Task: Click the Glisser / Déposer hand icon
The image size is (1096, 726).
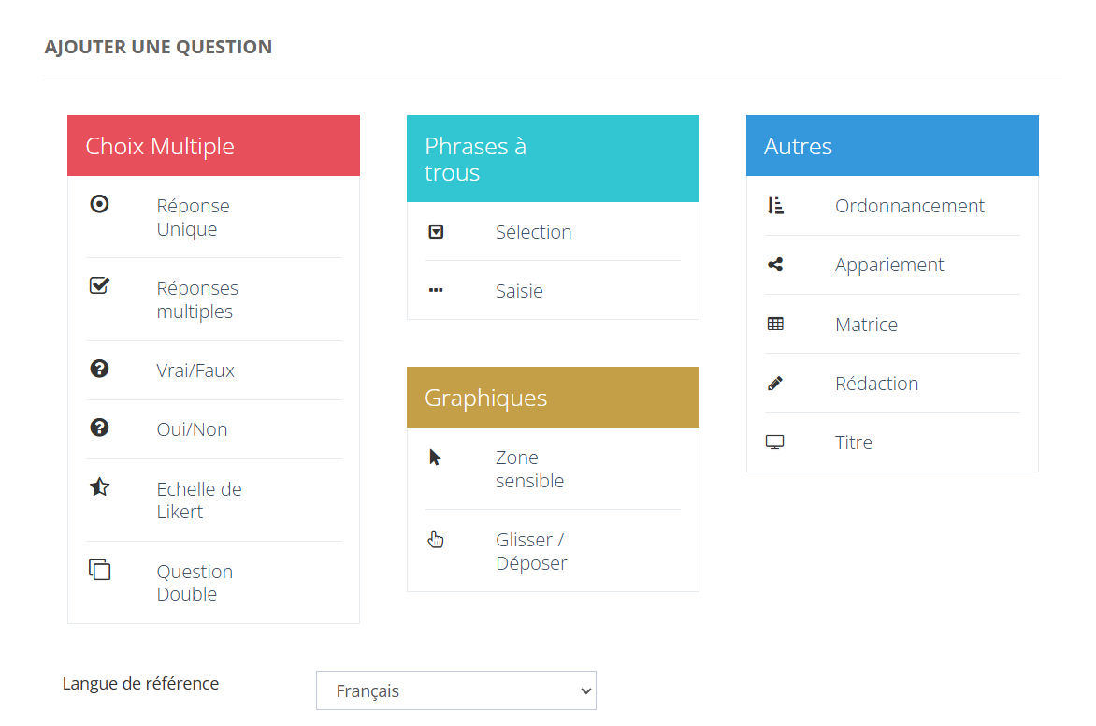Action: (x=436, y=539)
